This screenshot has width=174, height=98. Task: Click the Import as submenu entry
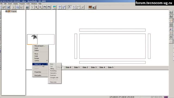pyautogui.click(x=40, y=64)
